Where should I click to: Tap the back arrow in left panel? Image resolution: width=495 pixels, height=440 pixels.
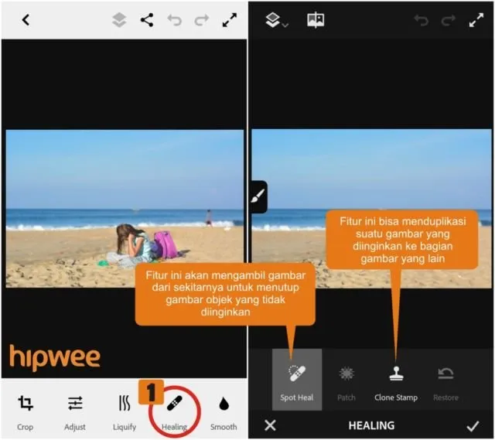26,20
